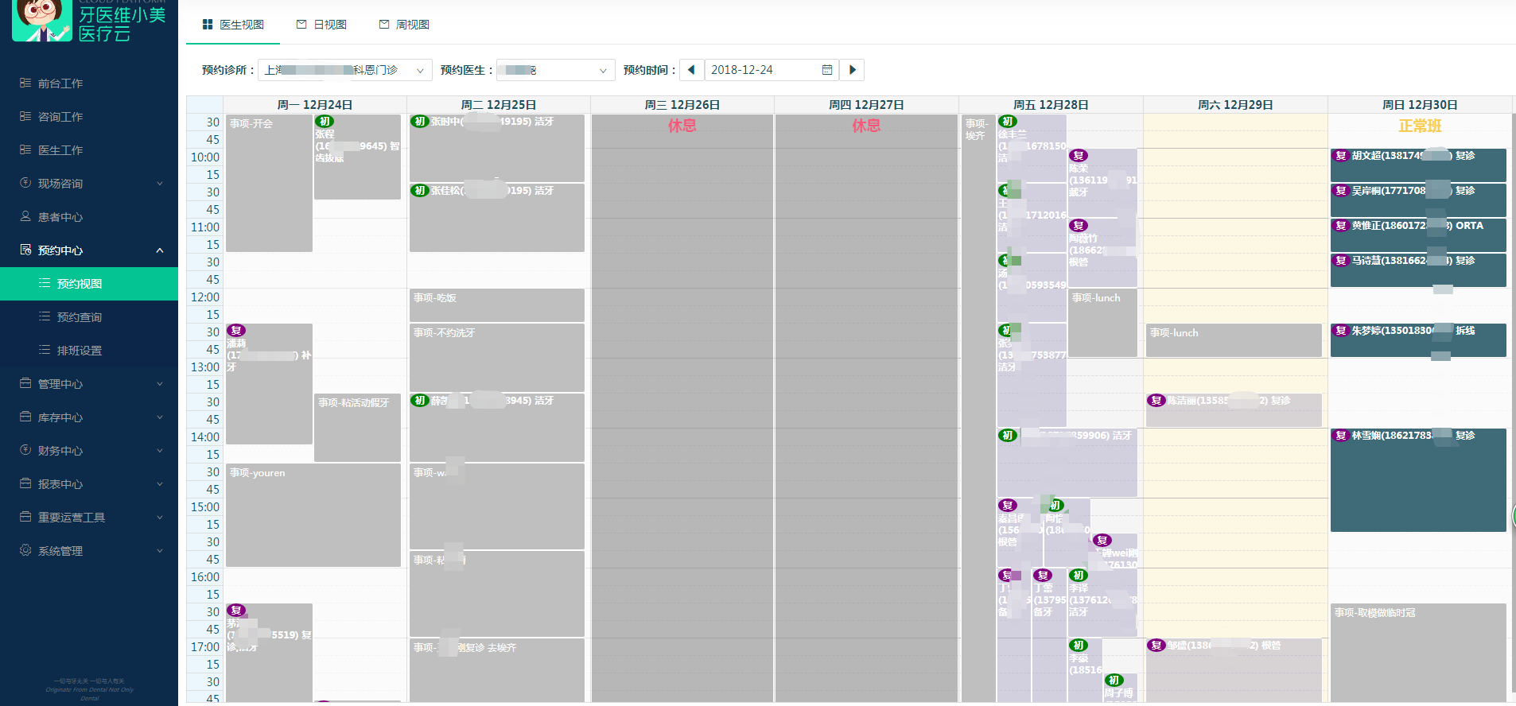Collapse the 预约中心 menu chevron
The width and height of the screenshot is (1516, 706).
(x=160, y=250)
